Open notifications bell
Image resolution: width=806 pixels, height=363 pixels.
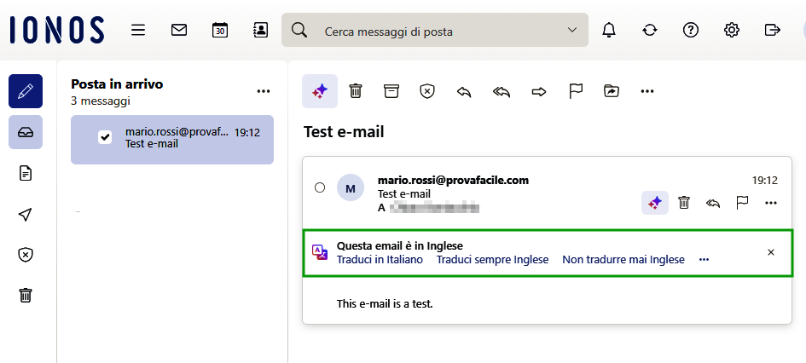coord(609,31)
